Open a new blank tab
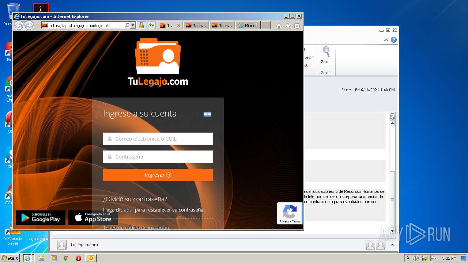Screen dimensions: 468x263 266,26
